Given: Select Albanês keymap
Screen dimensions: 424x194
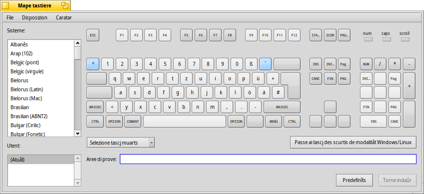Looking at the screenshot, I should (41, 44).
